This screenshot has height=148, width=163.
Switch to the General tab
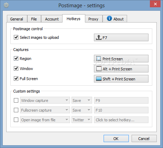17,19
